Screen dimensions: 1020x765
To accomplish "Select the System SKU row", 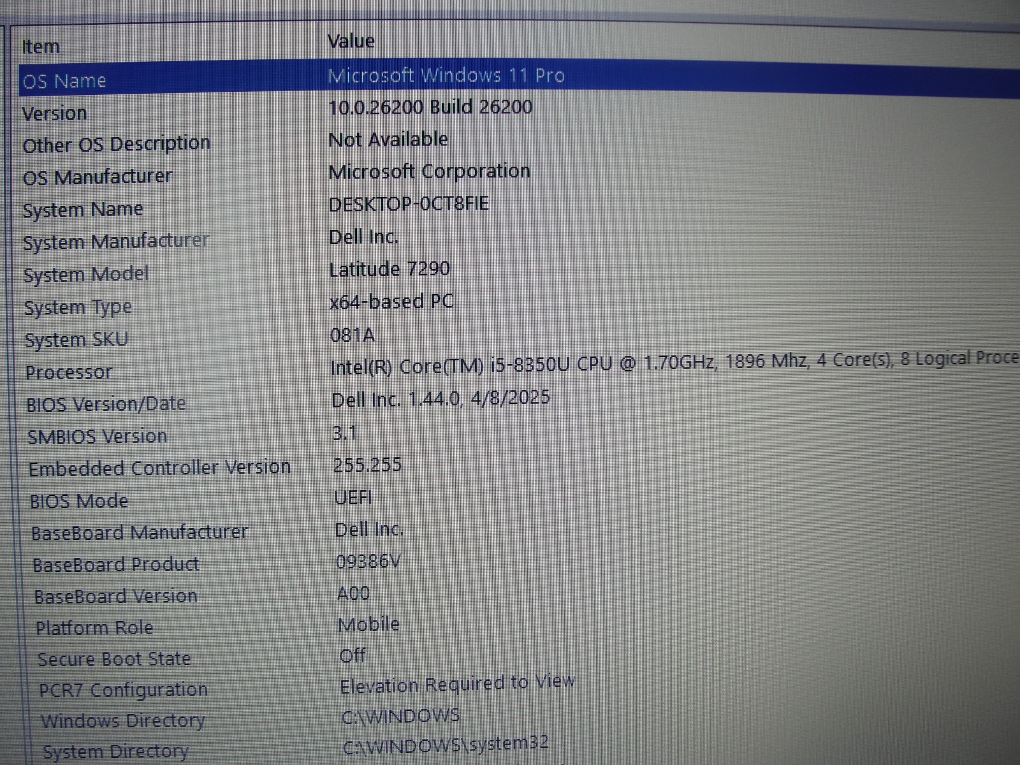I will click(76, 340).
